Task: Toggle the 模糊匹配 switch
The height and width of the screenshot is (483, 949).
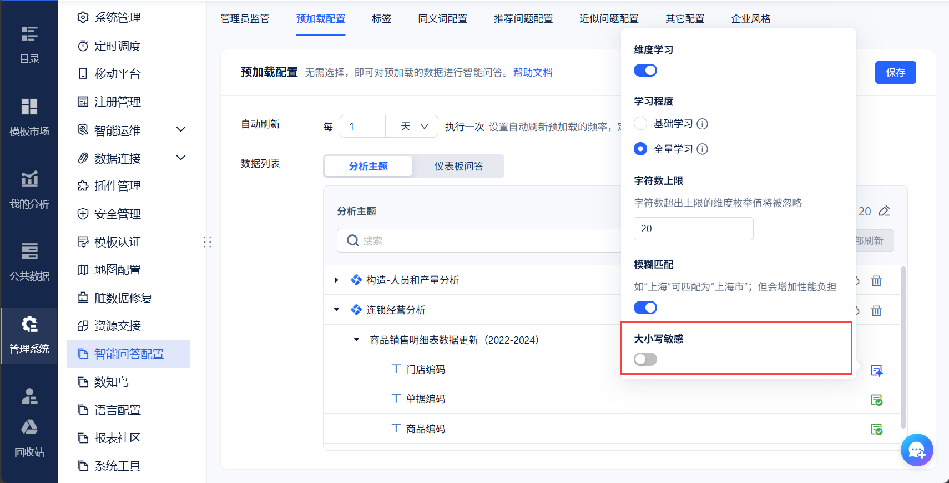Action: click(x=645, y=308)
